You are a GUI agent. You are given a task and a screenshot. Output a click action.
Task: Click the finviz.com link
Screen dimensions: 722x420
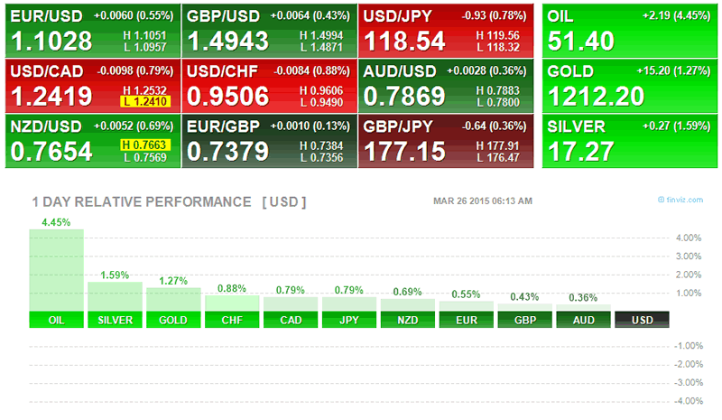click(x=681, y=200)
